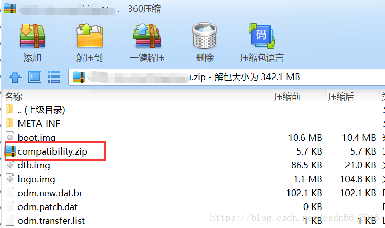The image size is (385, 228).
Task: Click the archive path address field
Action: pyautogui.click(x=226, y=77)
